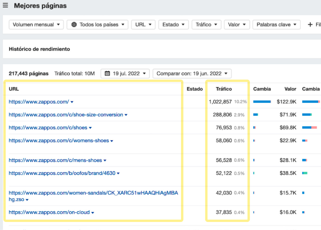Screen dimensions: 321x230
Task: Select the traffic value 58,060
Action: pos(224,141)
